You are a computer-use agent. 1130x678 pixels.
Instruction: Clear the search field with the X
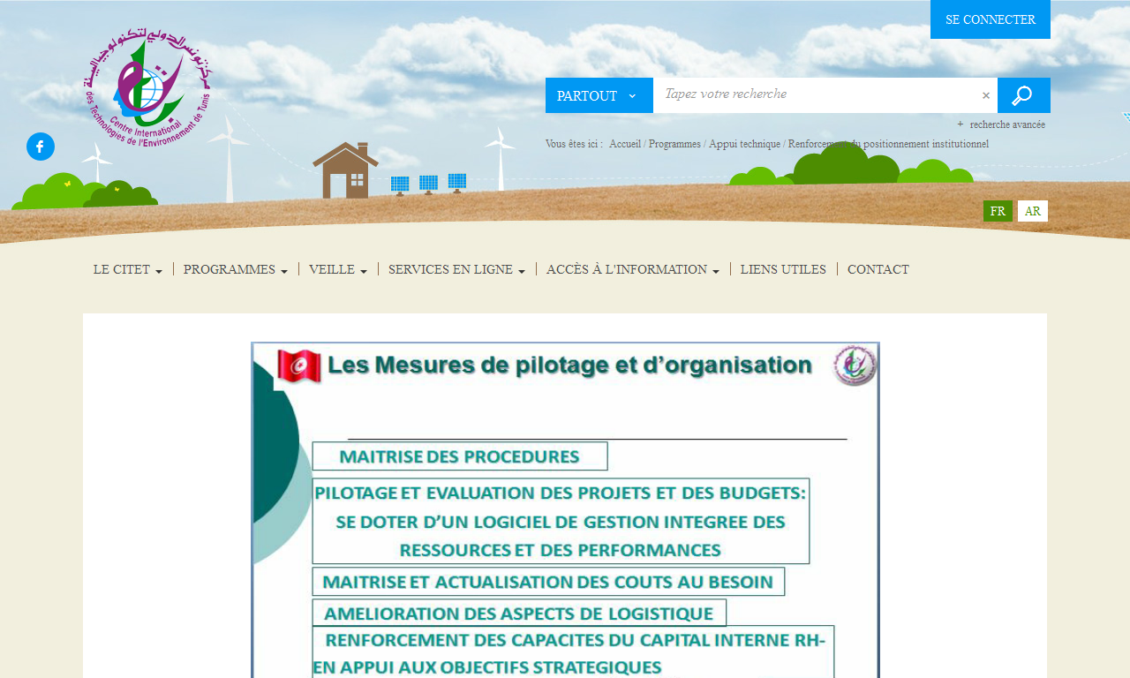point(986,95)
